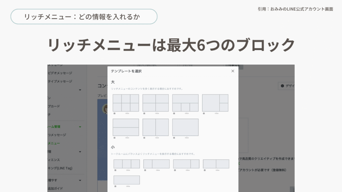342x192 pixels.
Task: Collapse the green ルーム管理 section arrow
Action: pyautogui.click(x=80, y=127)
